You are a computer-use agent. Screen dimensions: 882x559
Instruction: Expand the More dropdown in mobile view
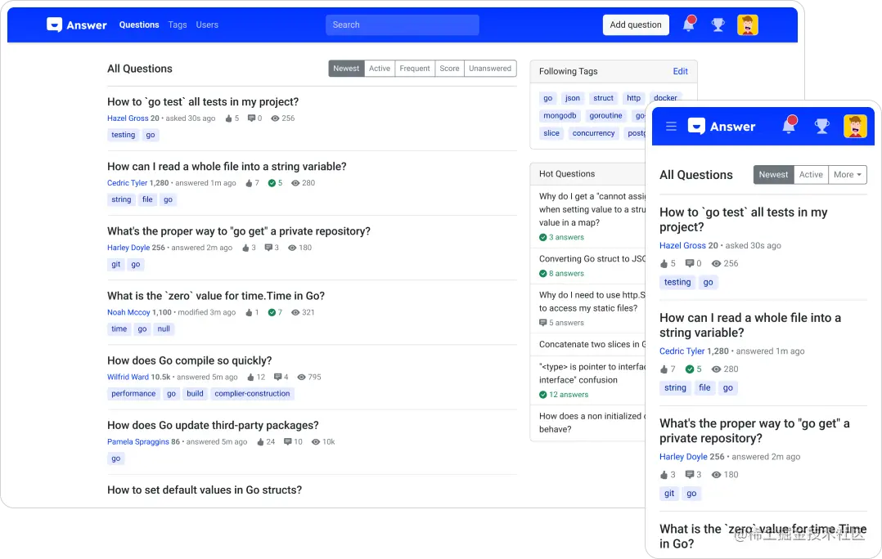tap(847, 175)
